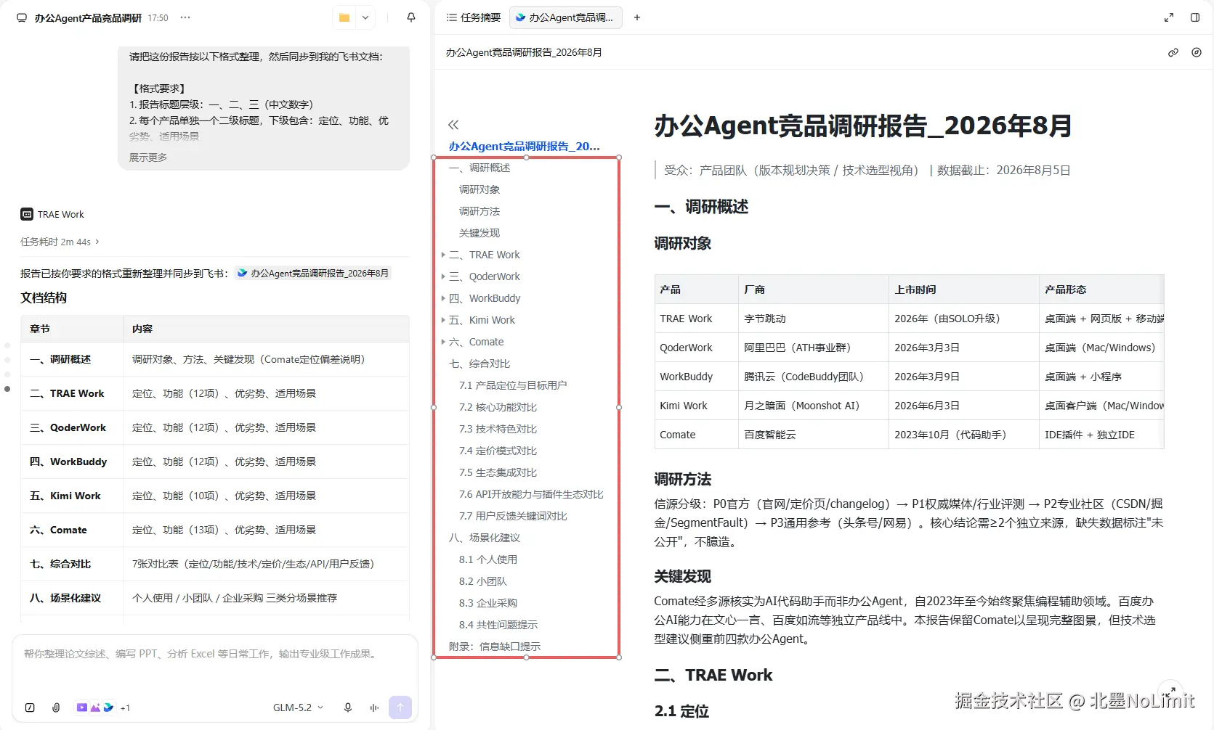Viewport: 1214px width, 730px height.
Task: Expand 二、TRAE Work in outline
Action: [x=443, y=255]
